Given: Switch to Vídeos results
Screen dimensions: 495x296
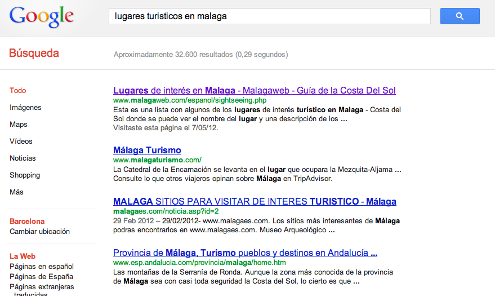Looking at the screenshot, I should tap(21, 141).
